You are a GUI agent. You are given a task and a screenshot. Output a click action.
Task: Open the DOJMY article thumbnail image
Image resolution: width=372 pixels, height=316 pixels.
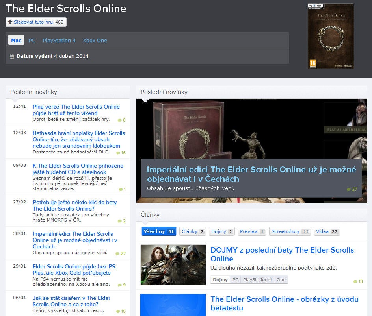[173, 265]
